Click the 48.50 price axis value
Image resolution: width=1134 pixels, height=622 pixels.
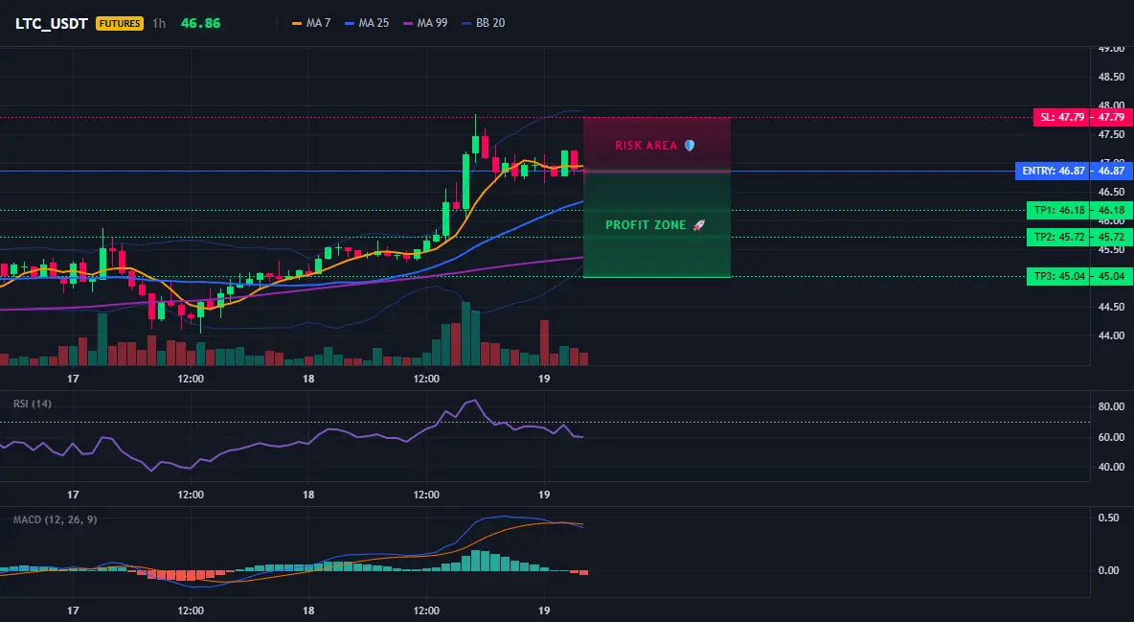(1111, 77)
